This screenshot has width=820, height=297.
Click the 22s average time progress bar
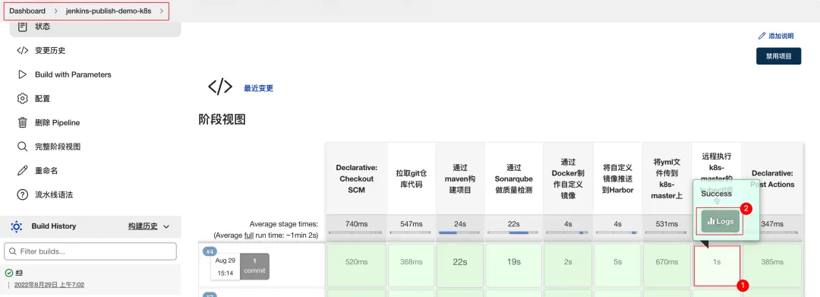513,232
